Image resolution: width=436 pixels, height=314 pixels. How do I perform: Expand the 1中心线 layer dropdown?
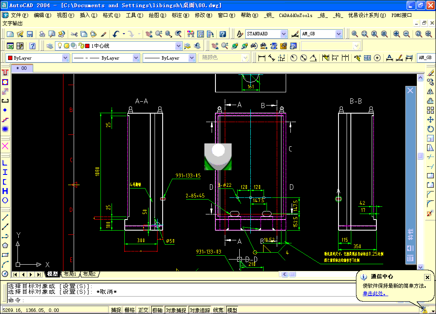(x=178, y=46)
